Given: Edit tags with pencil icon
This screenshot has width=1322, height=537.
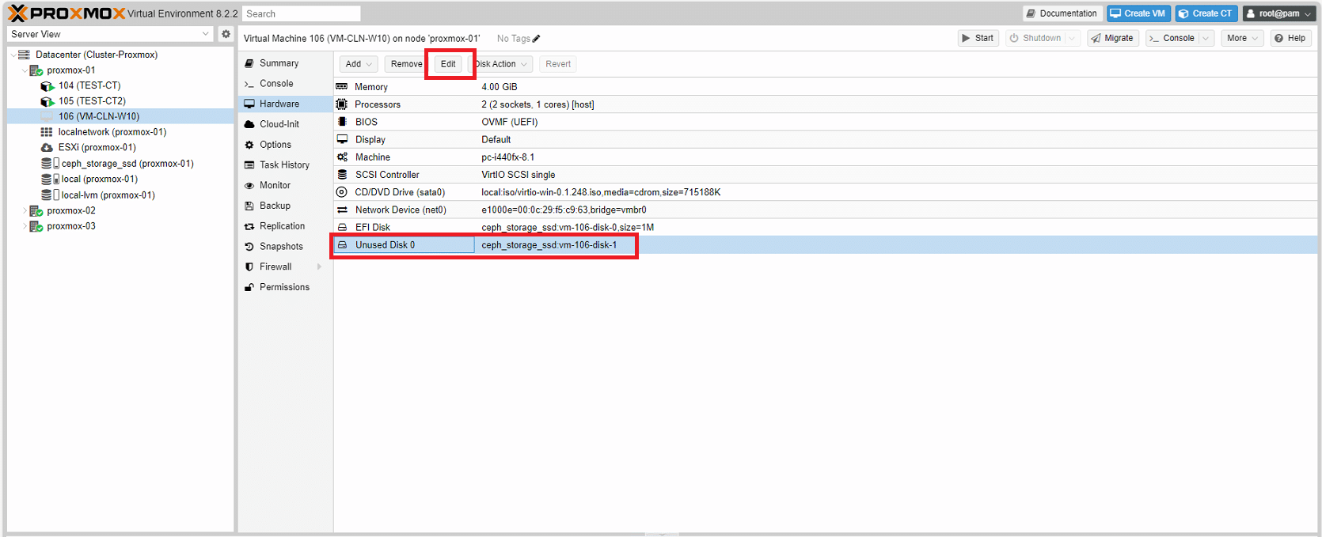Looking at the screenshot, I should point(536,39).
